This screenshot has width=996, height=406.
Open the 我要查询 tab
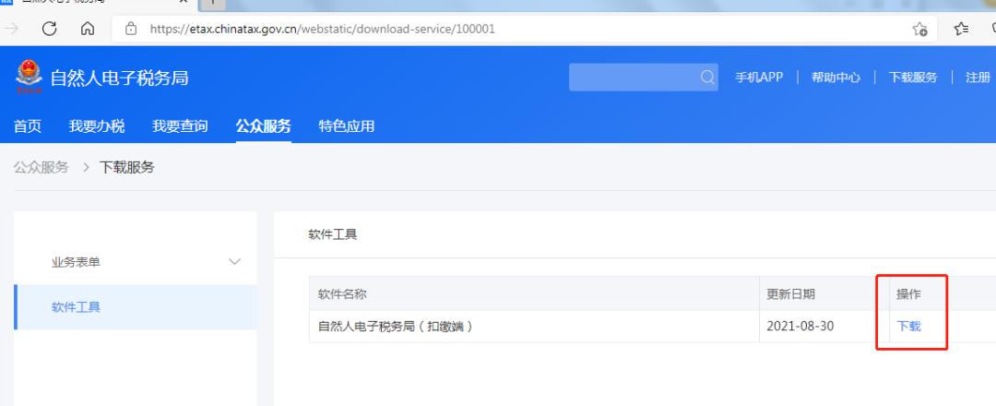coord(180,126)
